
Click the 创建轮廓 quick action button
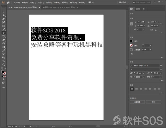point(137,102)
